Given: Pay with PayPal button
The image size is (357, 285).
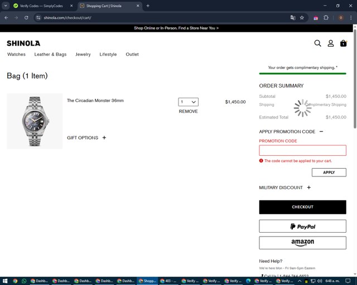Looking at the screenshot, I should point(302,226).
